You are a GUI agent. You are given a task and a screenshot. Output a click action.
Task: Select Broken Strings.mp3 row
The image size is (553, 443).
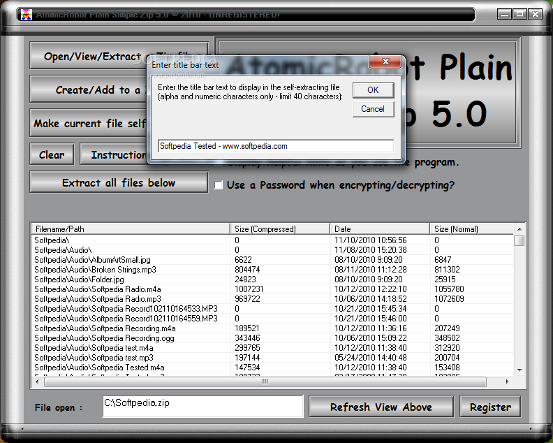(x=272, y=270)
